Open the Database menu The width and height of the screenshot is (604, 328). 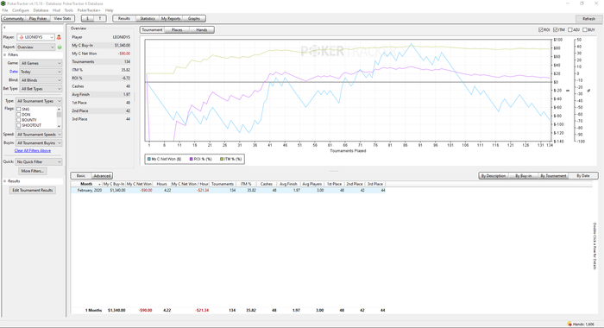[x=41, y=10]
